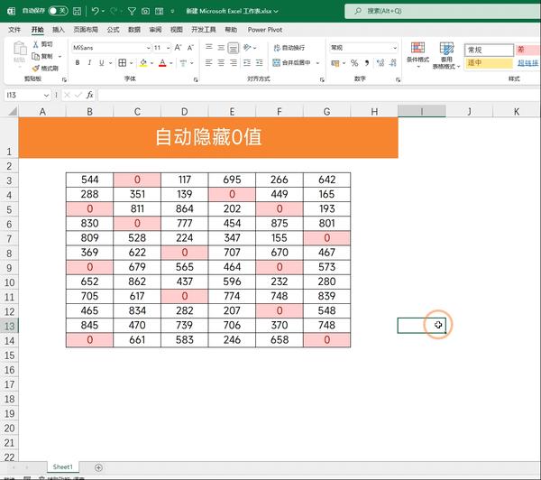Click the Search (Alt+Q) box

pos(443,11)
